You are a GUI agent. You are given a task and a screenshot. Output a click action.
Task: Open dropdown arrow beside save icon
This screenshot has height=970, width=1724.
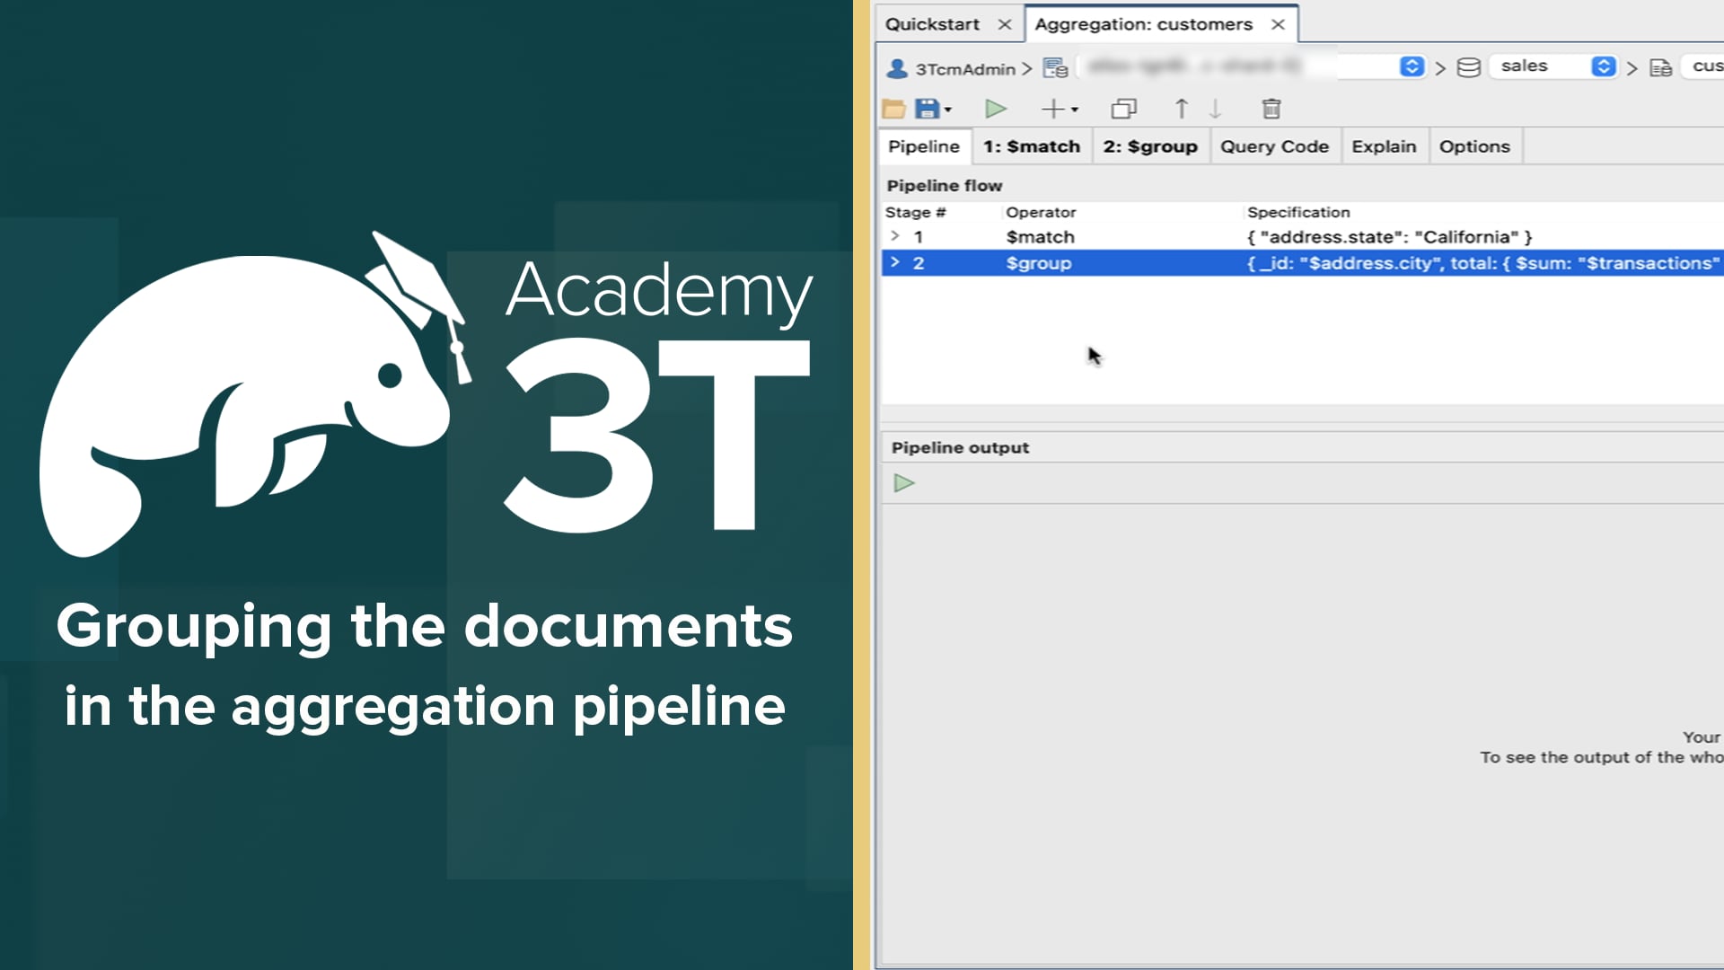(948, 111)
